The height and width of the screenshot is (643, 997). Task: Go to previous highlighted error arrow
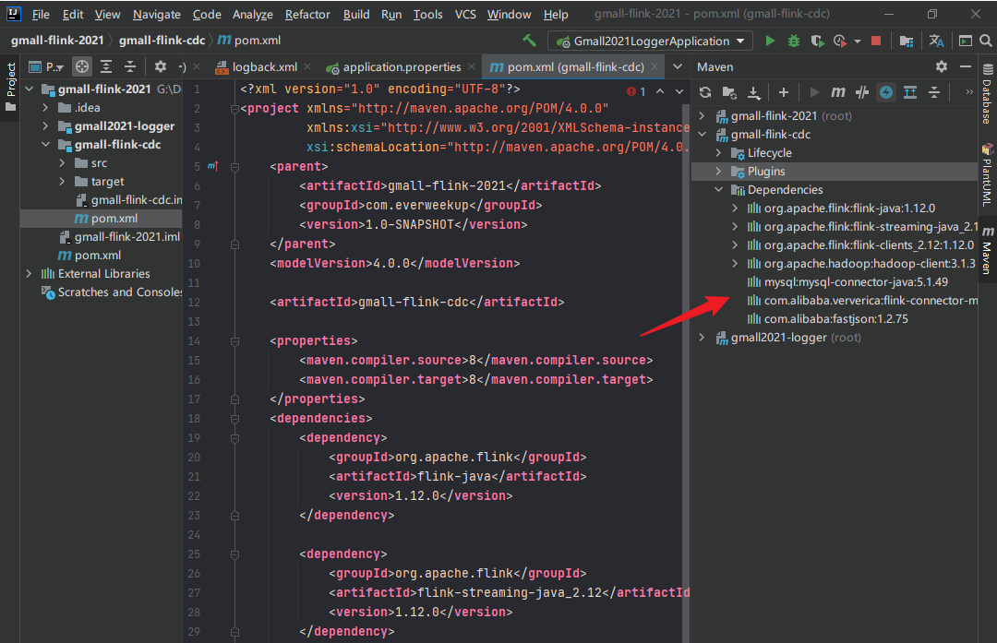[x=660, y=91]
